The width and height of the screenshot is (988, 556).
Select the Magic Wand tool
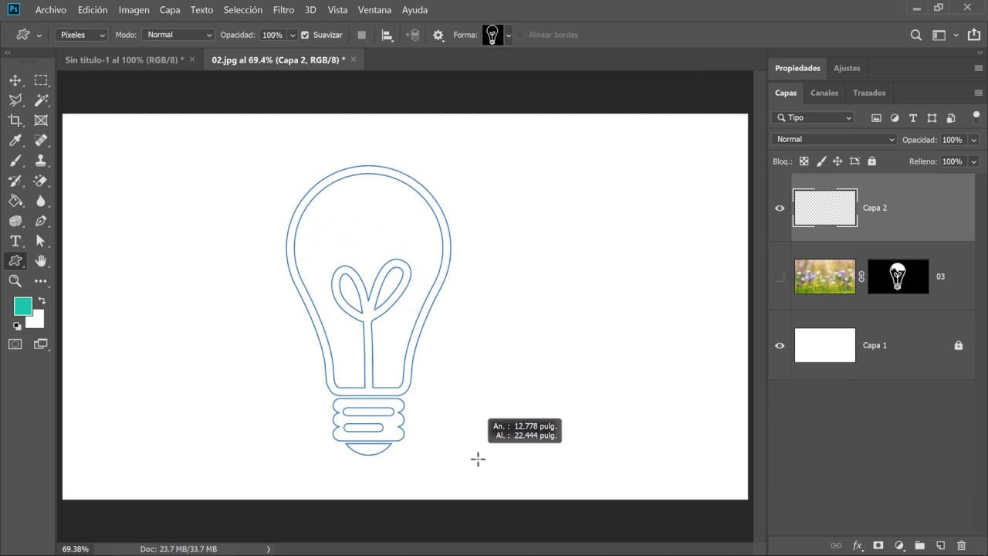(x=41, y=100)
